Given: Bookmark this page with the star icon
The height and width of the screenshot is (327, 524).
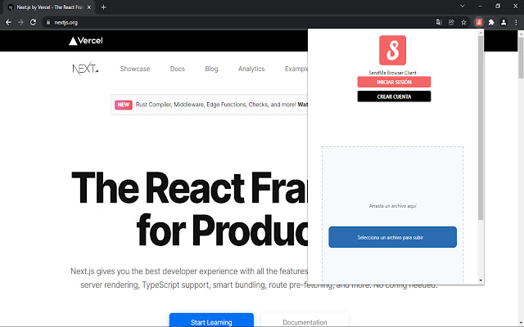Looking at the screenshot, I should 463,22.
